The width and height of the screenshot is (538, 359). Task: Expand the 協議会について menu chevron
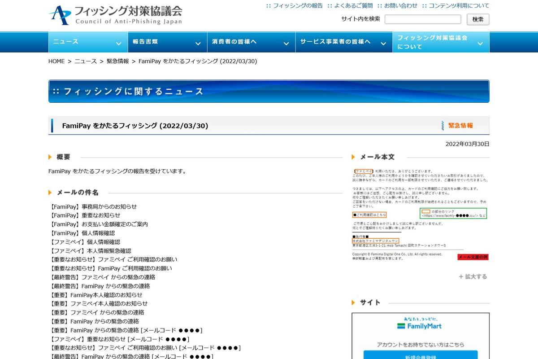point(480,44)
